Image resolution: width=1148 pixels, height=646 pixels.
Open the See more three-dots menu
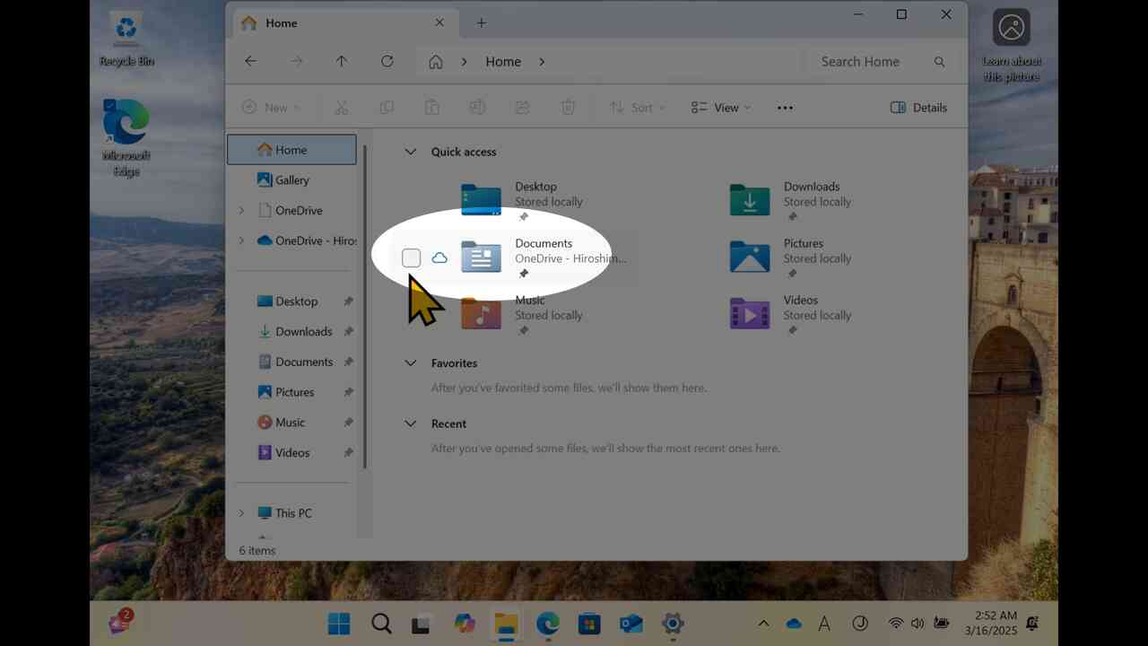coord(785,108)
